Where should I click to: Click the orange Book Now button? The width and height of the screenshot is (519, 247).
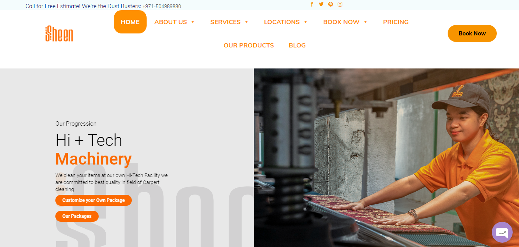coord(472,33)
